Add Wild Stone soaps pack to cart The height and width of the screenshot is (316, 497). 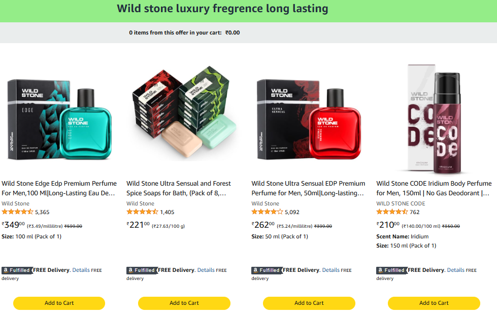pyautogui.click(x=184, y=303)
